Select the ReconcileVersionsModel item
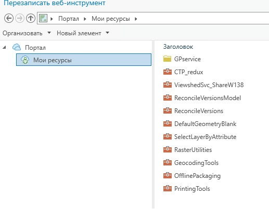Viewport: 269px width, 209px height. [x=202, y=97]
